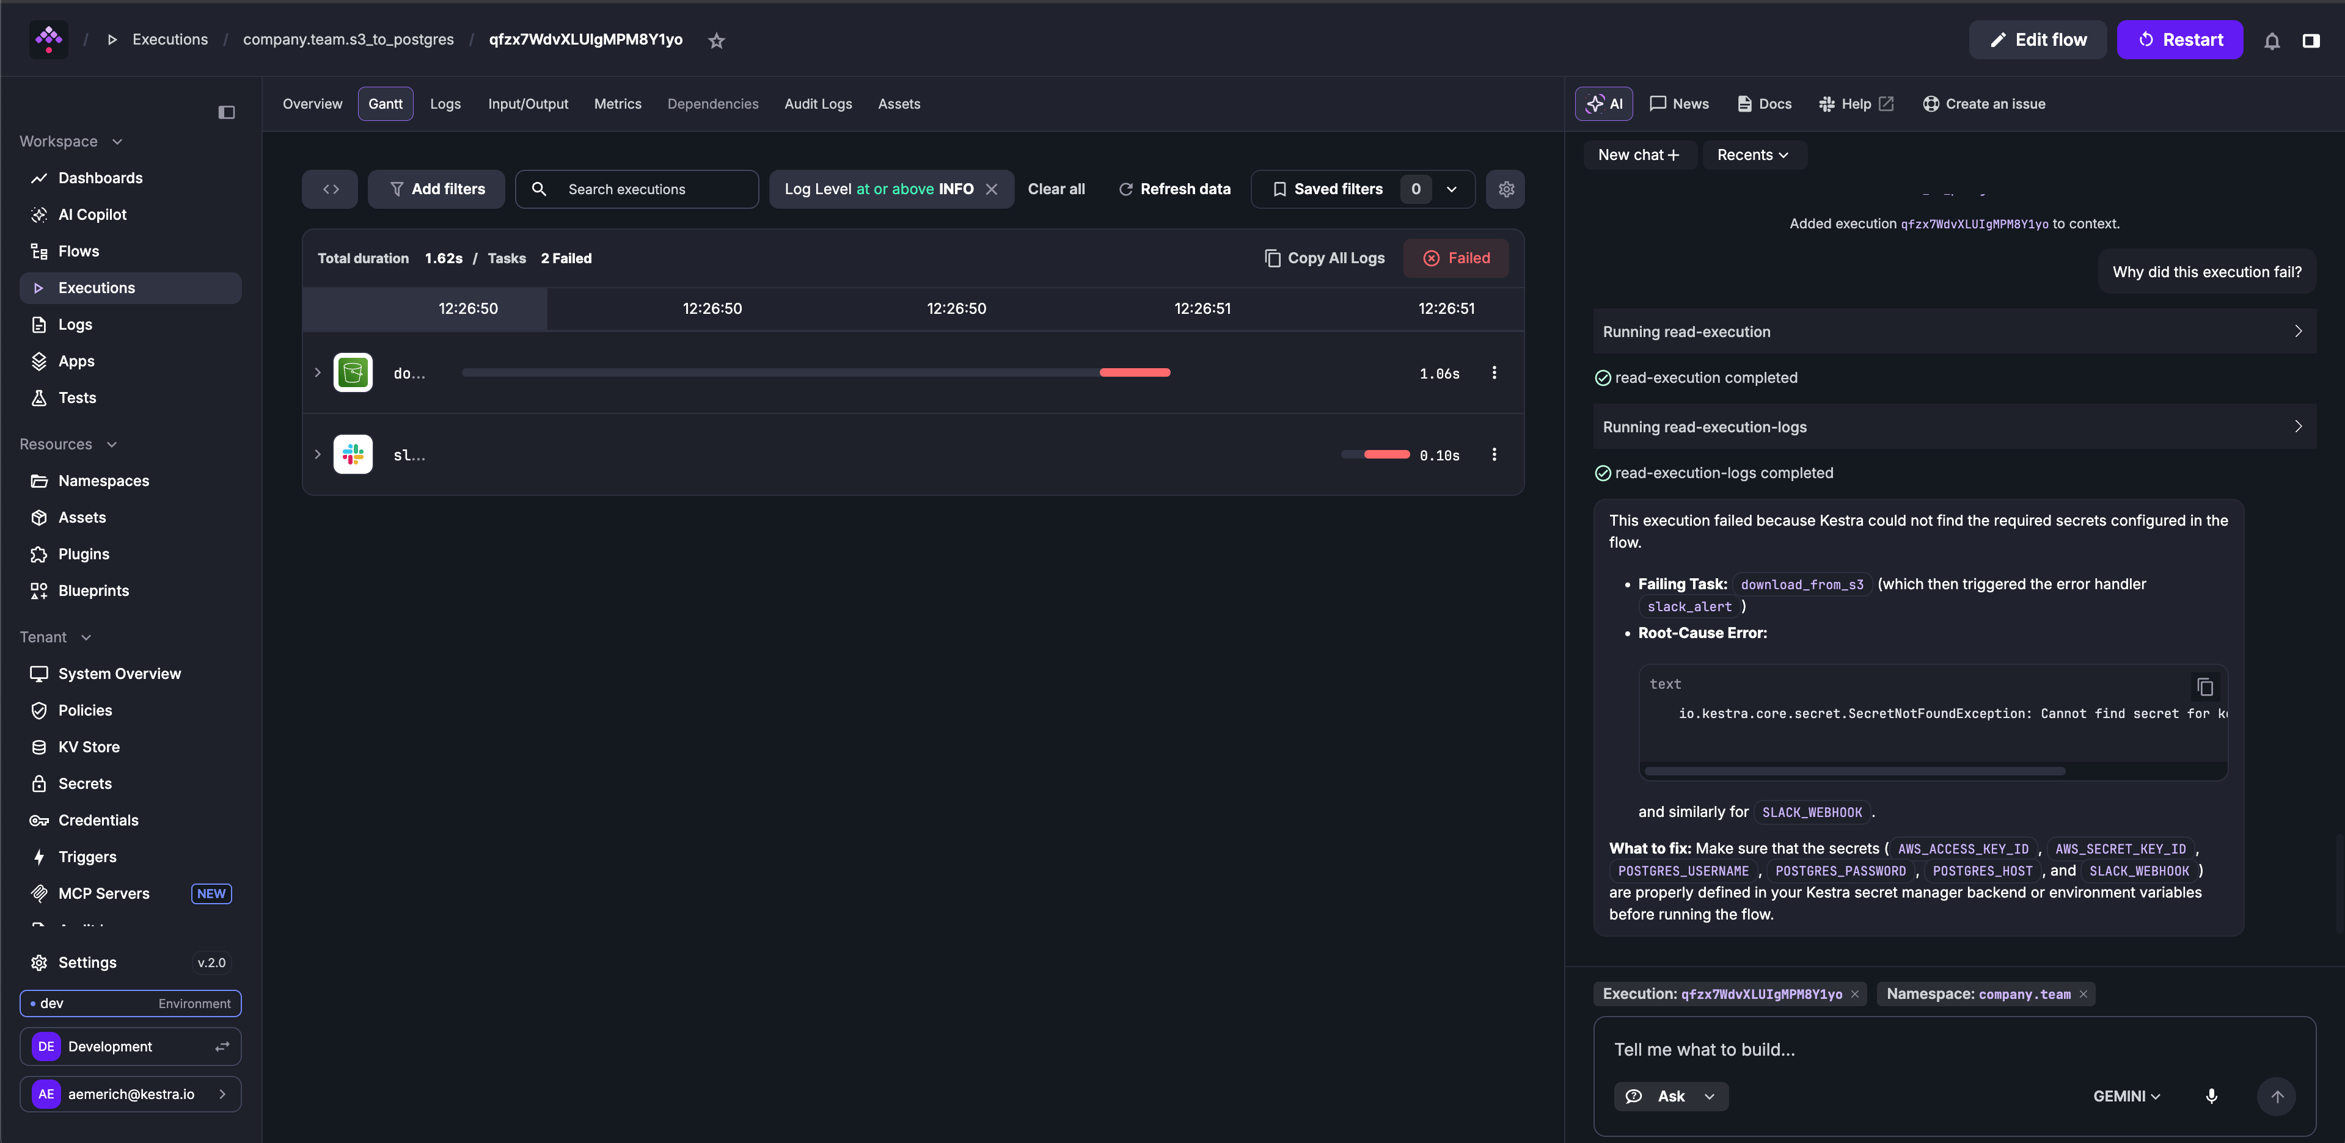Open Policies page
2345x1143 pixels.
[x=130, y=710]
